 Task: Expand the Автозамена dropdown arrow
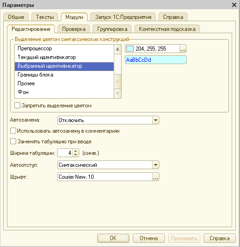156,120
